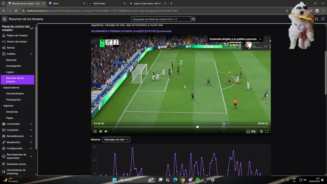Click the video seek bar handle
Screen dimensions: 327x184
(x=197, y=127)
